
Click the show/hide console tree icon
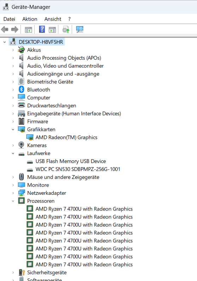coord(28,30)
